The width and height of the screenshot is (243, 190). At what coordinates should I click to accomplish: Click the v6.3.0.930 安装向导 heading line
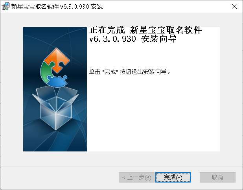133,39
